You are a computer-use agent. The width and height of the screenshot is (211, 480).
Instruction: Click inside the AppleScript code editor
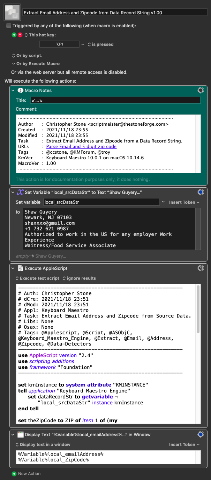(x=106, y=355)
